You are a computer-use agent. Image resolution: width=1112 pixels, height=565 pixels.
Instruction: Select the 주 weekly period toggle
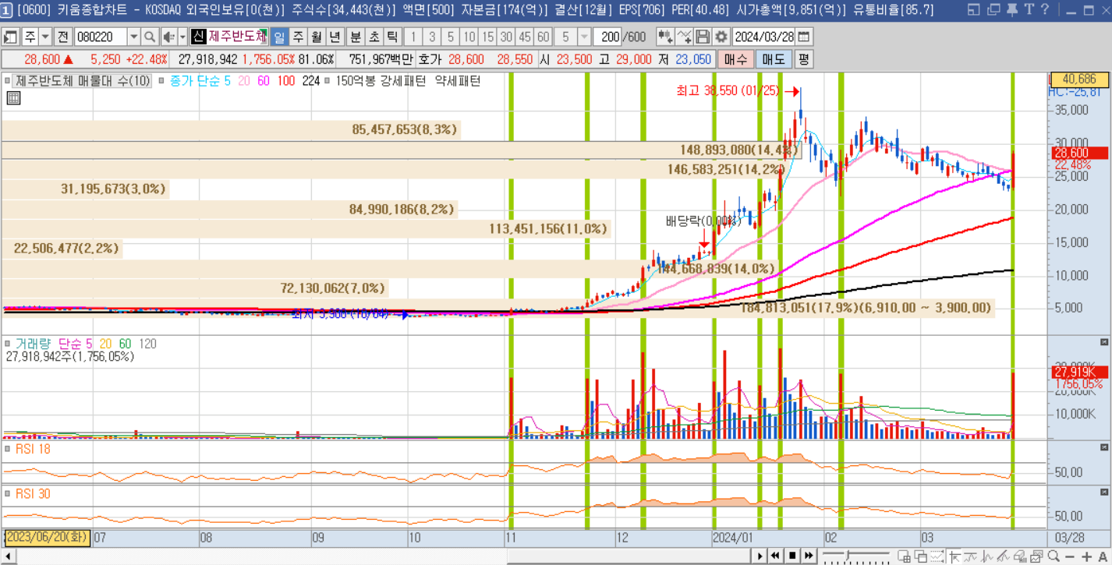(298, 37)
